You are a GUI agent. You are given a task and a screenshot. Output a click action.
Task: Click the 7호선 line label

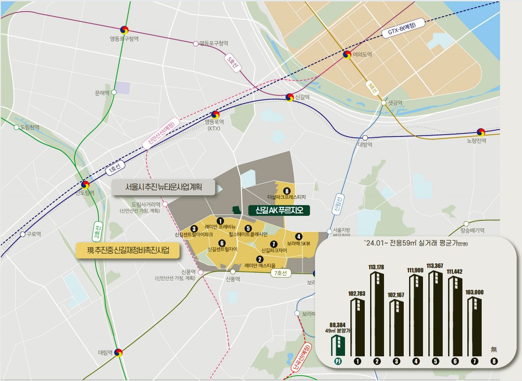pos(281,272)
